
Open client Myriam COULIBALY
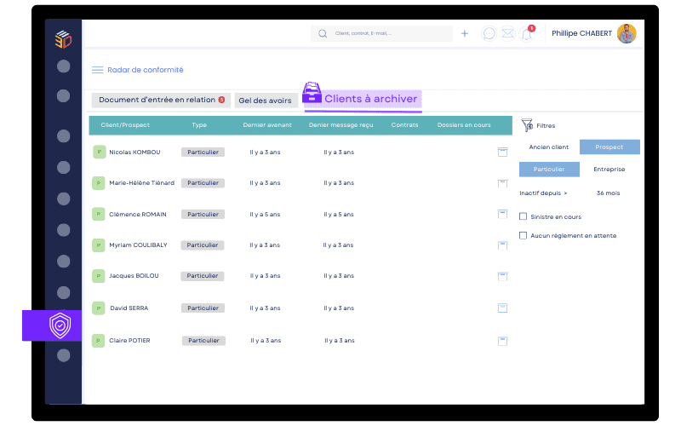coord(138,245)
